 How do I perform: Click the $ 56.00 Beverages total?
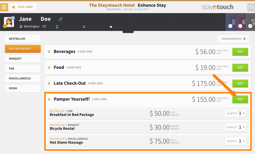point(205,52)
